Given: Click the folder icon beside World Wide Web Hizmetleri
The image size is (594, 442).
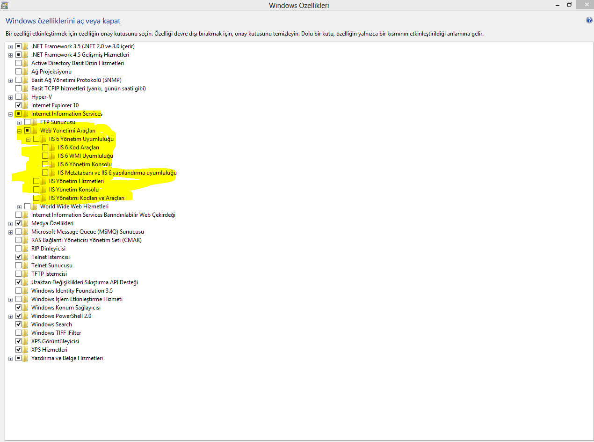Looking at the screenshot, I should [x=35, y=206].
